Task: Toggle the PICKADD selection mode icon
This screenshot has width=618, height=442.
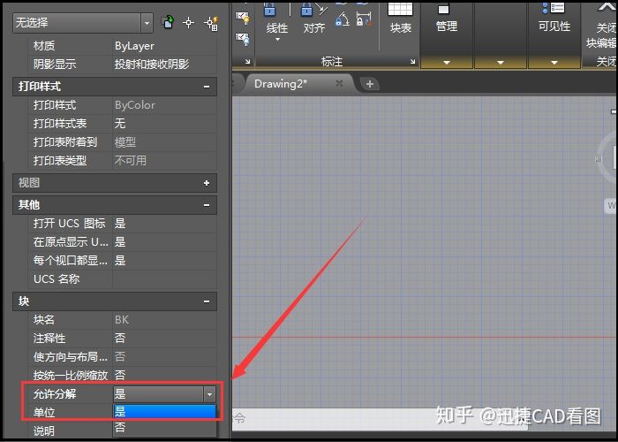Action: coord(168,22)
